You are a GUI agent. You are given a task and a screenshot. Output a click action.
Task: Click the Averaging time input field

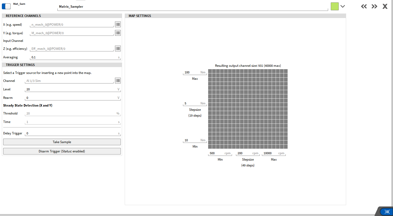tap(74, 57)
